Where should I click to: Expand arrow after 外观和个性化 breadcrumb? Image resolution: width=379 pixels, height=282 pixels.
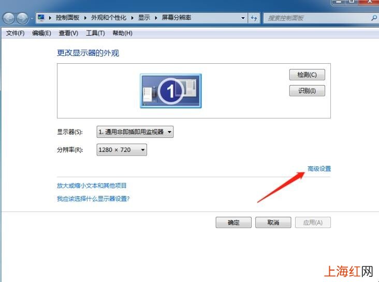click(x=132, y=18)
